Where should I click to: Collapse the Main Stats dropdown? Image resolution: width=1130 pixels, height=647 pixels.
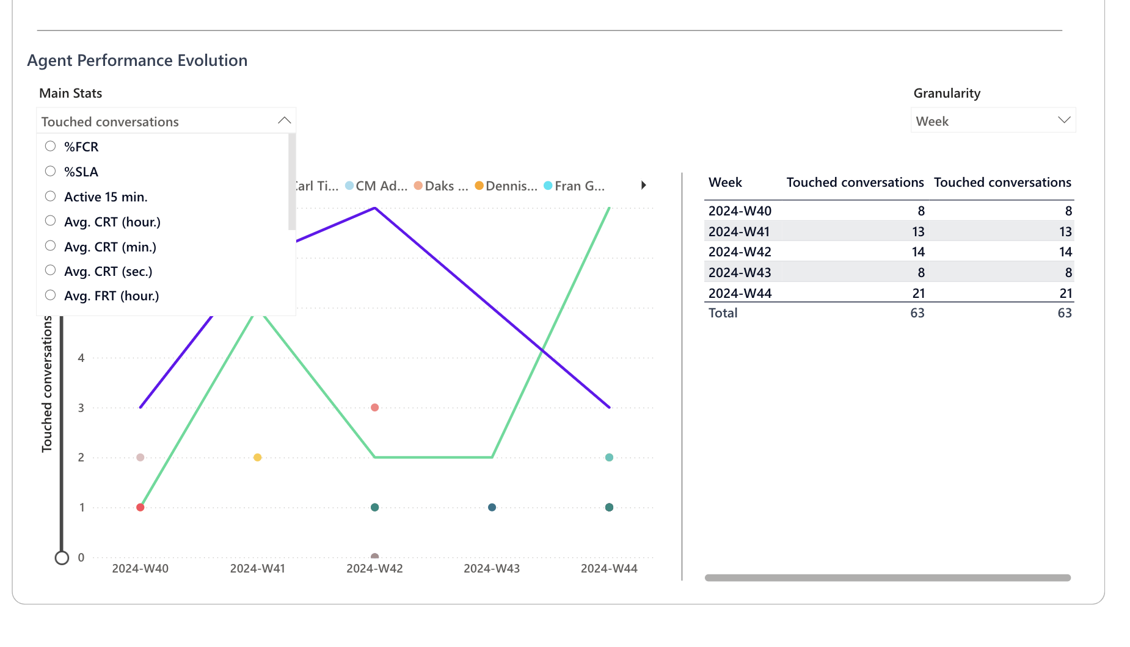(x=284, y=121)
